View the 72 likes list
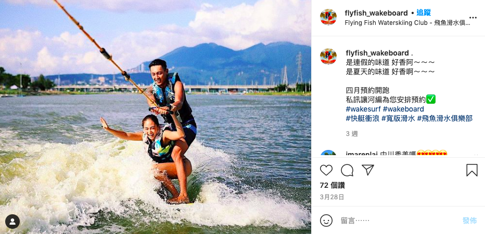Image resolution: width=485 pixels, height=234 pixels. coord(332,186)
